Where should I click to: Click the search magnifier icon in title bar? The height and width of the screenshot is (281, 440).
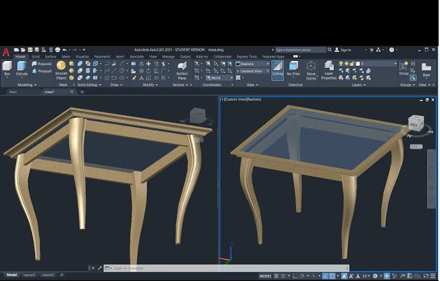coord(330,49)
